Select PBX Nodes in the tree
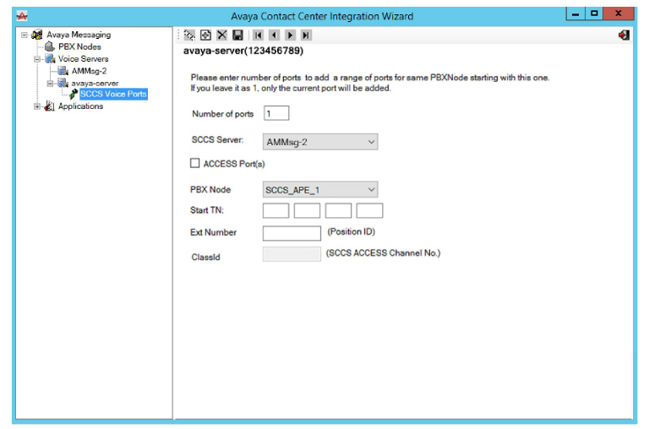The width and height of the screenshot is (649, 429). (x=79, y=46)
